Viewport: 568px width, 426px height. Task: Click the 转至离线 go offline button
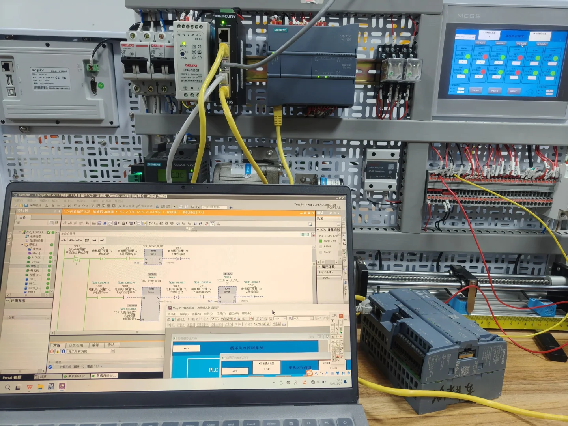pyautogui.click(x=145, y=206)
